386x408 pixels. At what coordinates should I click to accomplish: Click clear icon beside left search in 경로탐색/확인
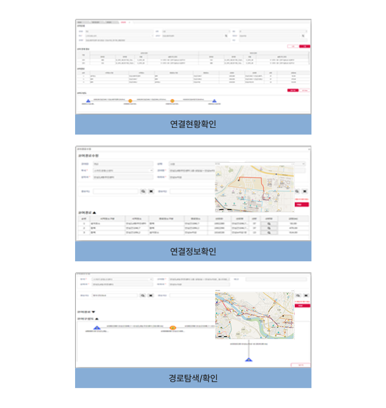(150, 296)
